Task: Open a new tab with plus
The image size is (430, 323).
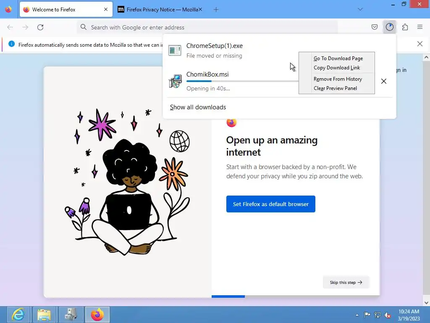Action: tap(216, 10)
